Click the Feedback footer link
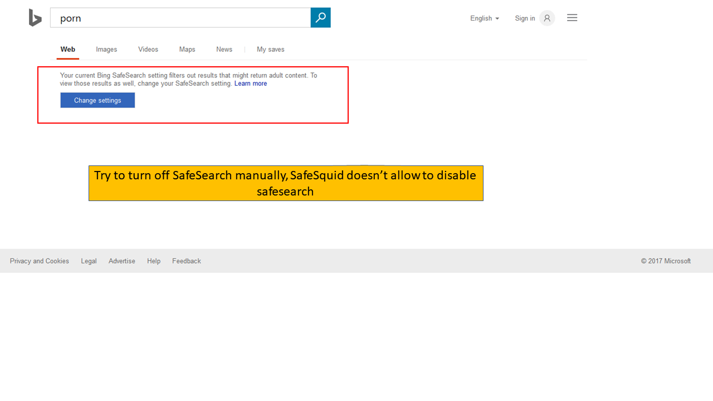Viewport: 713px width, 401px height. (x=187, y=261)
